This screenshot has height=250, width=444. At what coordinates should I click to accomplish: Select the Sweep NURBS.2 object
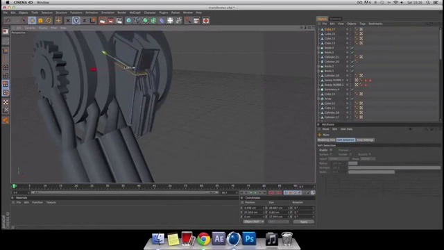coord(334,81)
